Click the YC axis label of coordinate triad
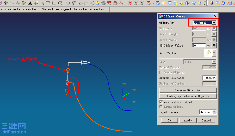Image resolution: width=235 pixels, height=136 pixels. pos(134,90)
